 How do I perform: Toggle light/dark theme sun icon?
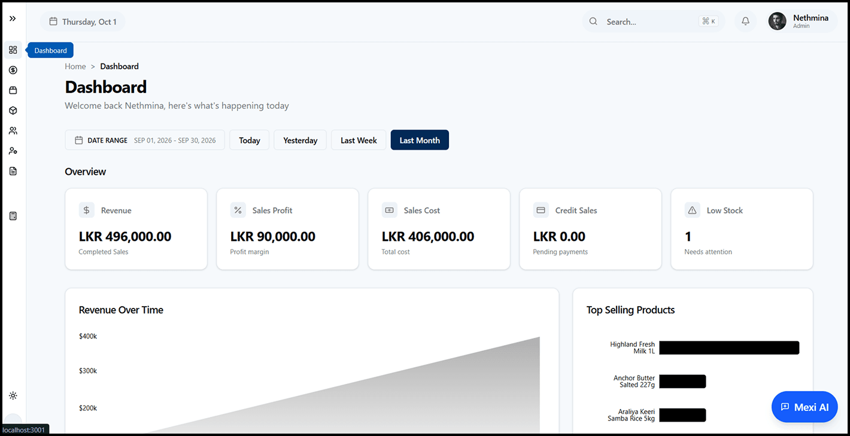[13, 396]
